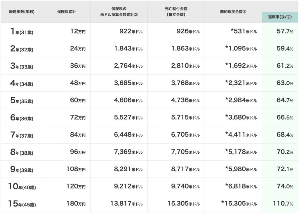
Task: Select the 解約返戻金額③ column header
Action: click(233, 12)
